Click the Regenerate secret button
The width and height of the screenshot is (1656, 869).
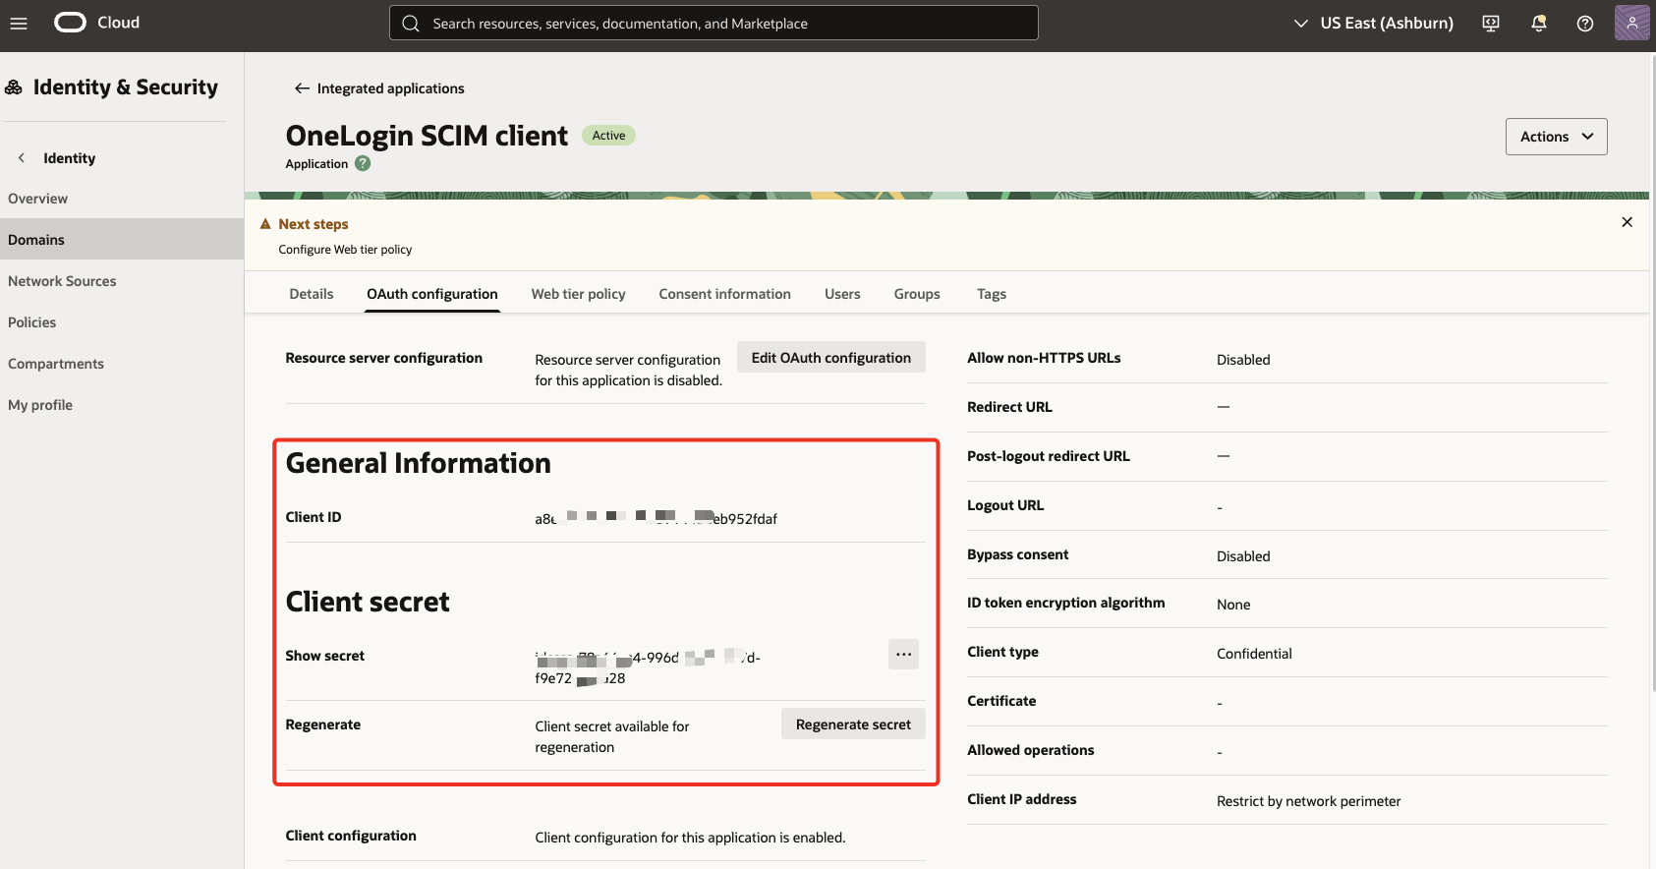pyautogui.click(x=853, y=724)
